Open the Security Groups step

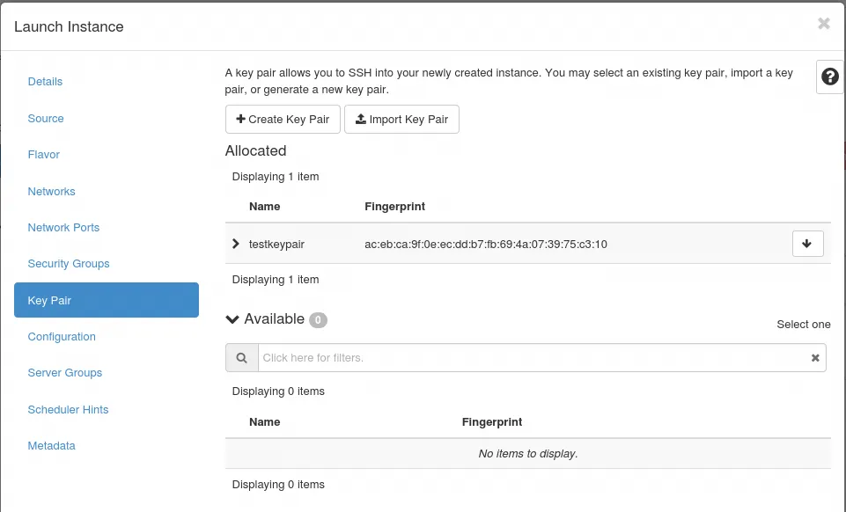tap(69, 264)
